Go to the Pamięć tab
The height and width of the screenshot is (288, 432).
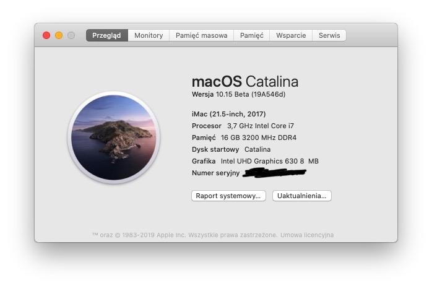point(252,35)
